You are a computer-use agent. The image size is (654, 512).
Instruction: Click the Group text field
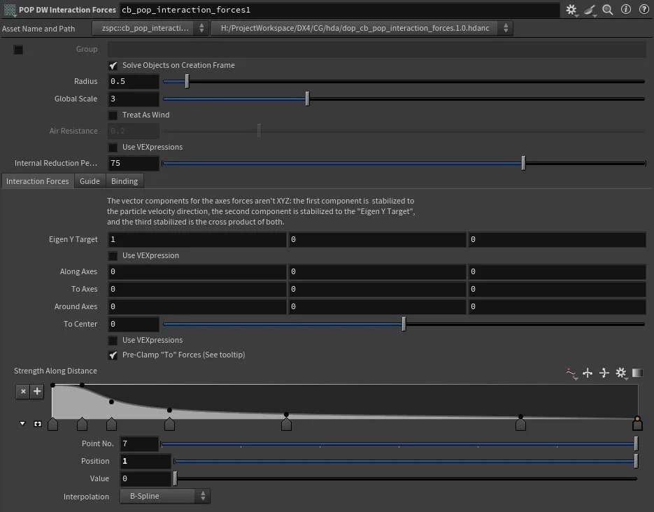tap(377, 49)
